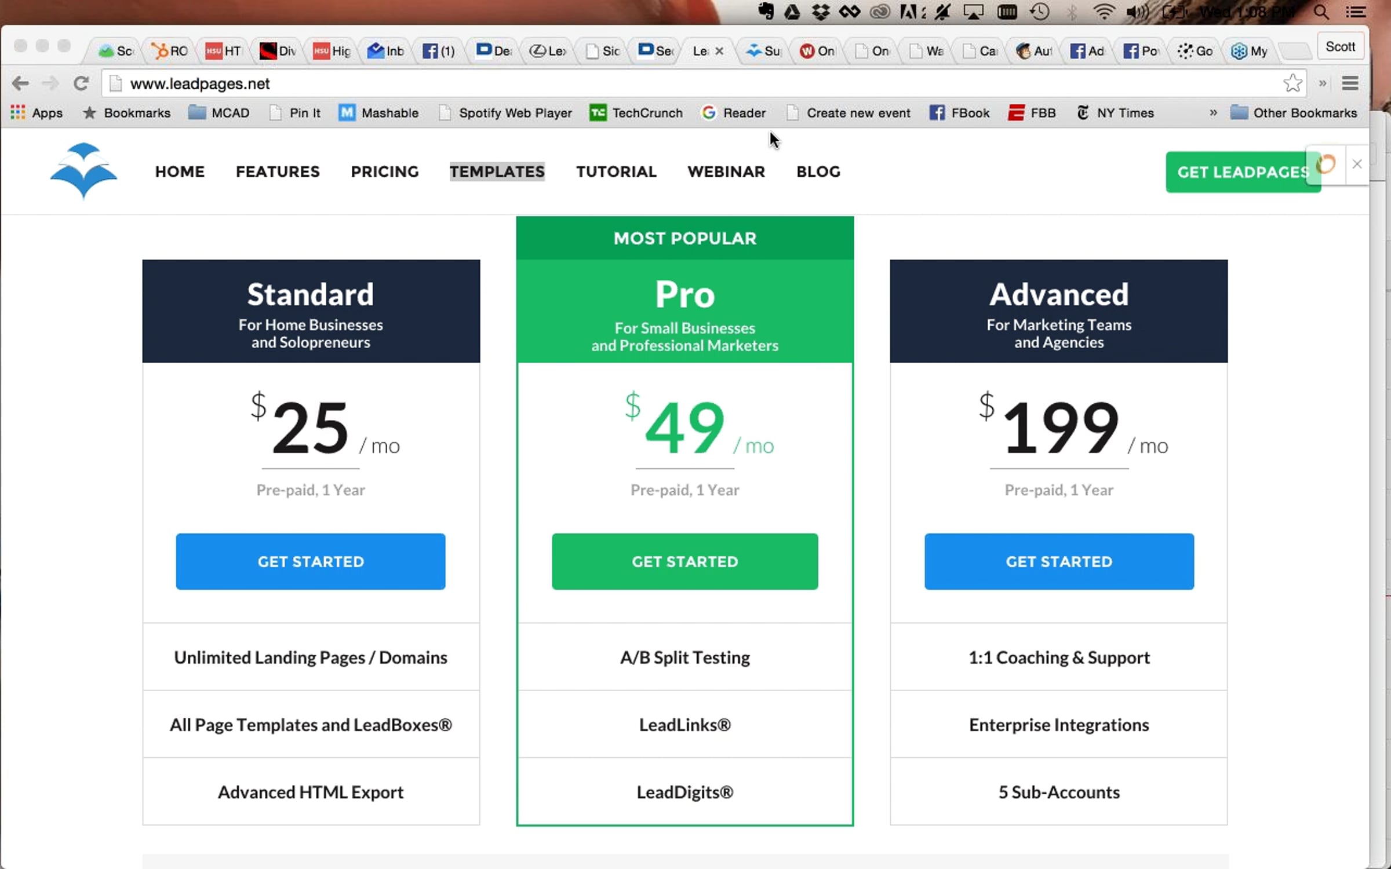Bookmark page with star icon
Viewport: 1391px width, 869px height.
(1292, 83)
